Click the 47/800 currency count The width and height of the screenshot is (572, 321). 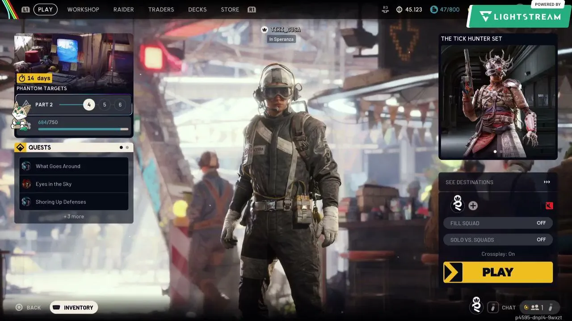tap(450, 9)
